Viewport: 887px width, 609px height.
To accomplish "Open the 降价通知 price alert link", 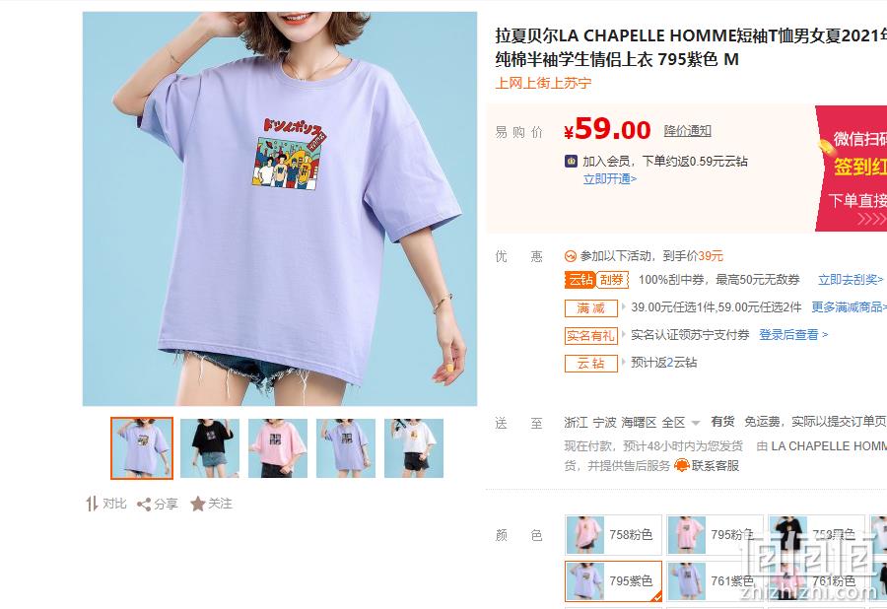I will pos(687,131).
